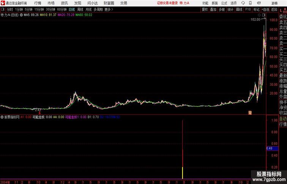The image size is (287, 184).
Task: Select the 周线 weekly period tab
Action: tap(80, 9)
